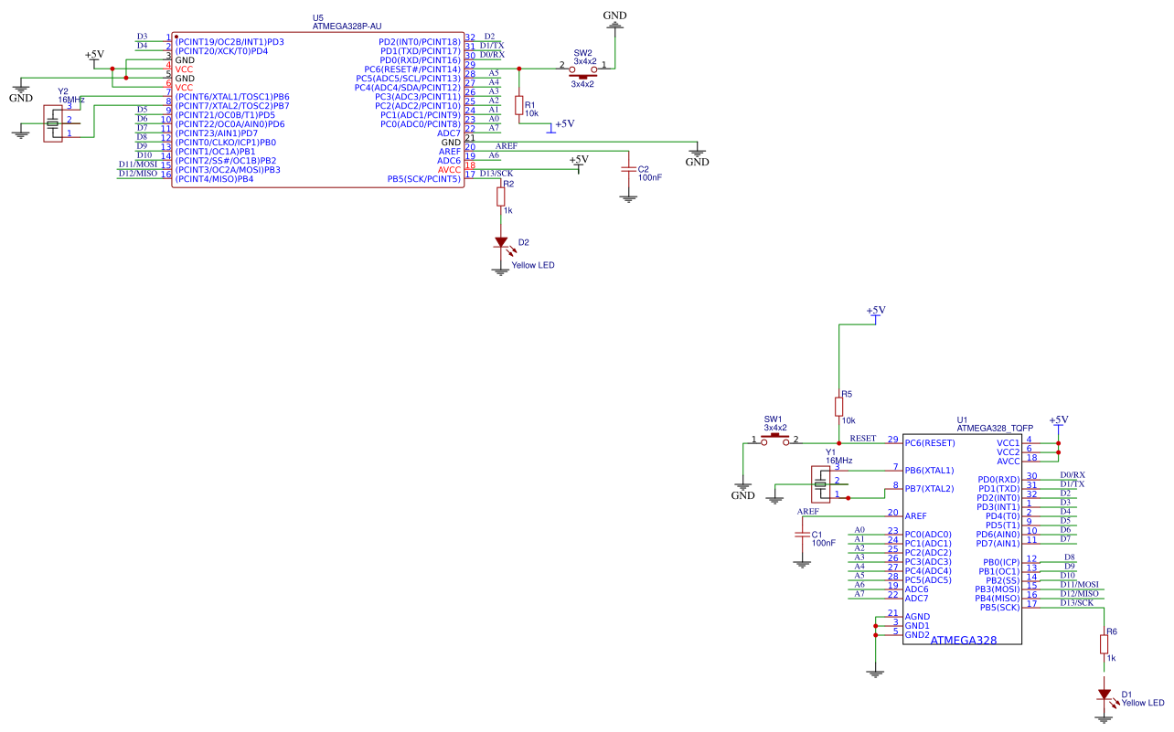The height and width of the screenshot is (732, 1174).
Task: Select U5 pin label "PC6(RESET#/PCINT14)"
Action: coord(412,69)
